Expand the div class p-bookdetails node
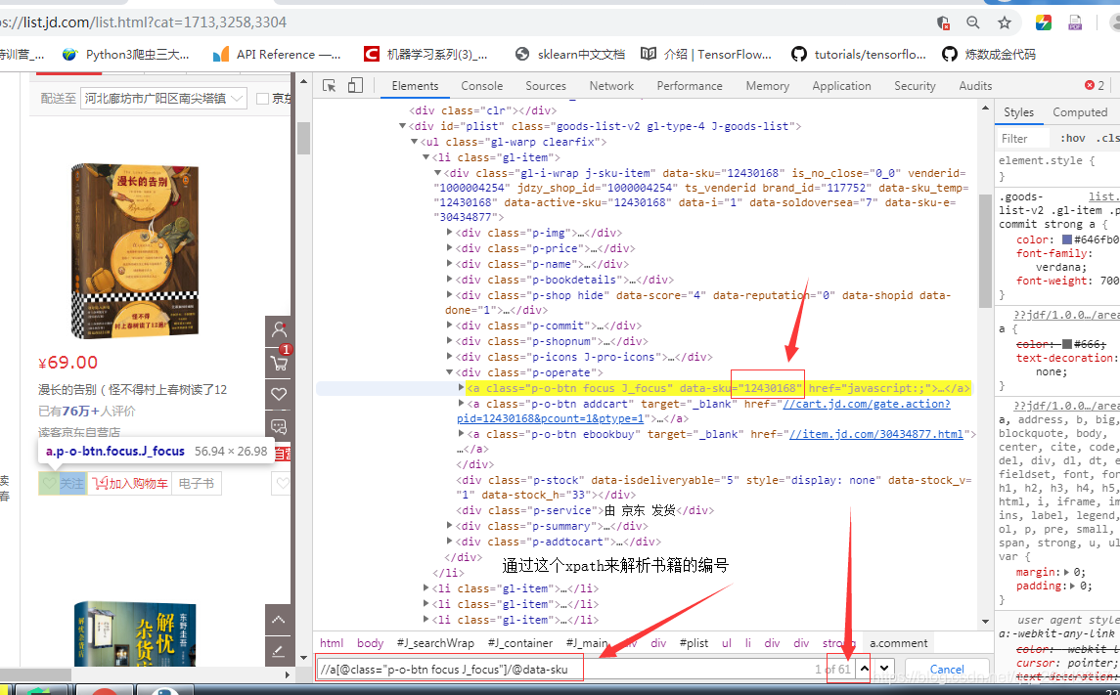 (449, 279)
